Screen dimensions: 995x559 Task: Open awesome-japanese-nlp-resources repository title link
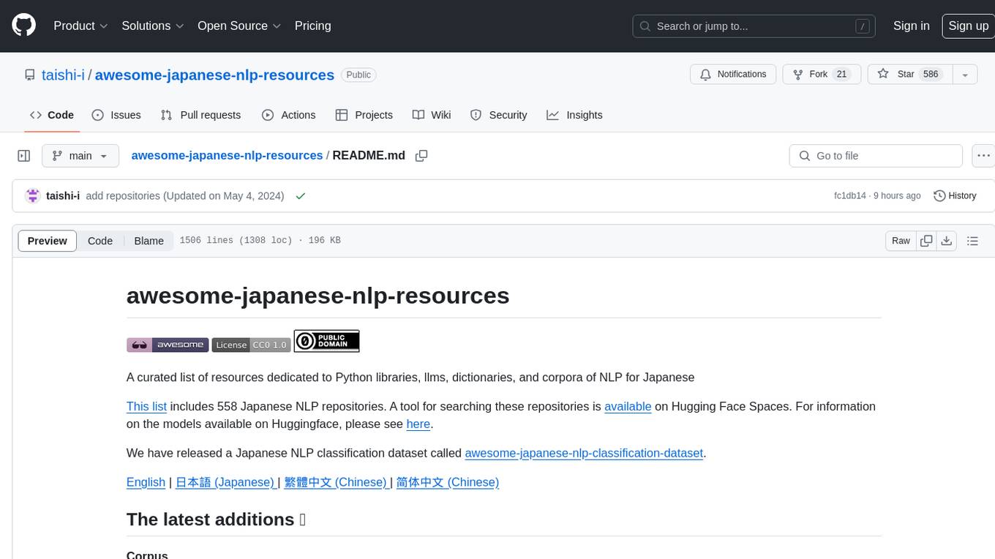[214, 75]
